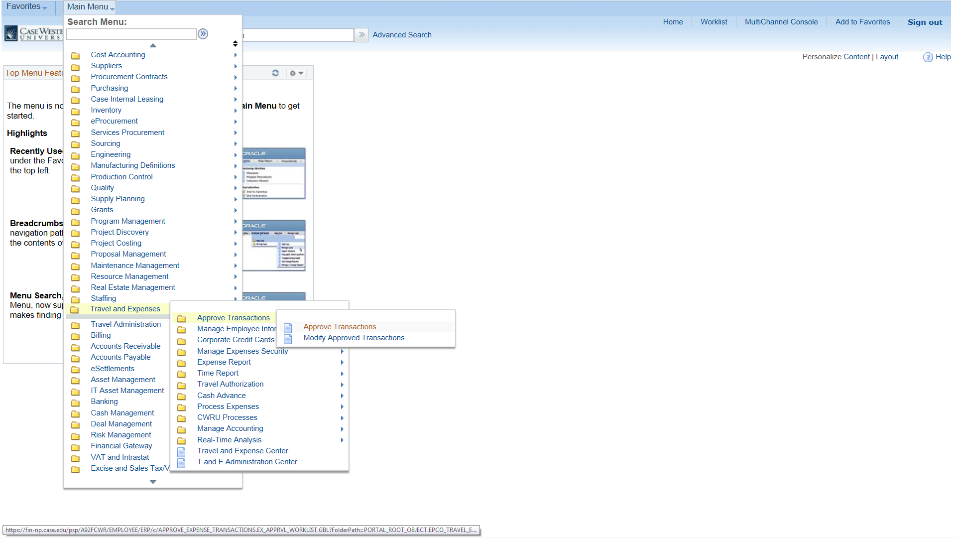Click the T and E Administration Center document icon
The height and width of the screenshot is (538, 956).
182,462
